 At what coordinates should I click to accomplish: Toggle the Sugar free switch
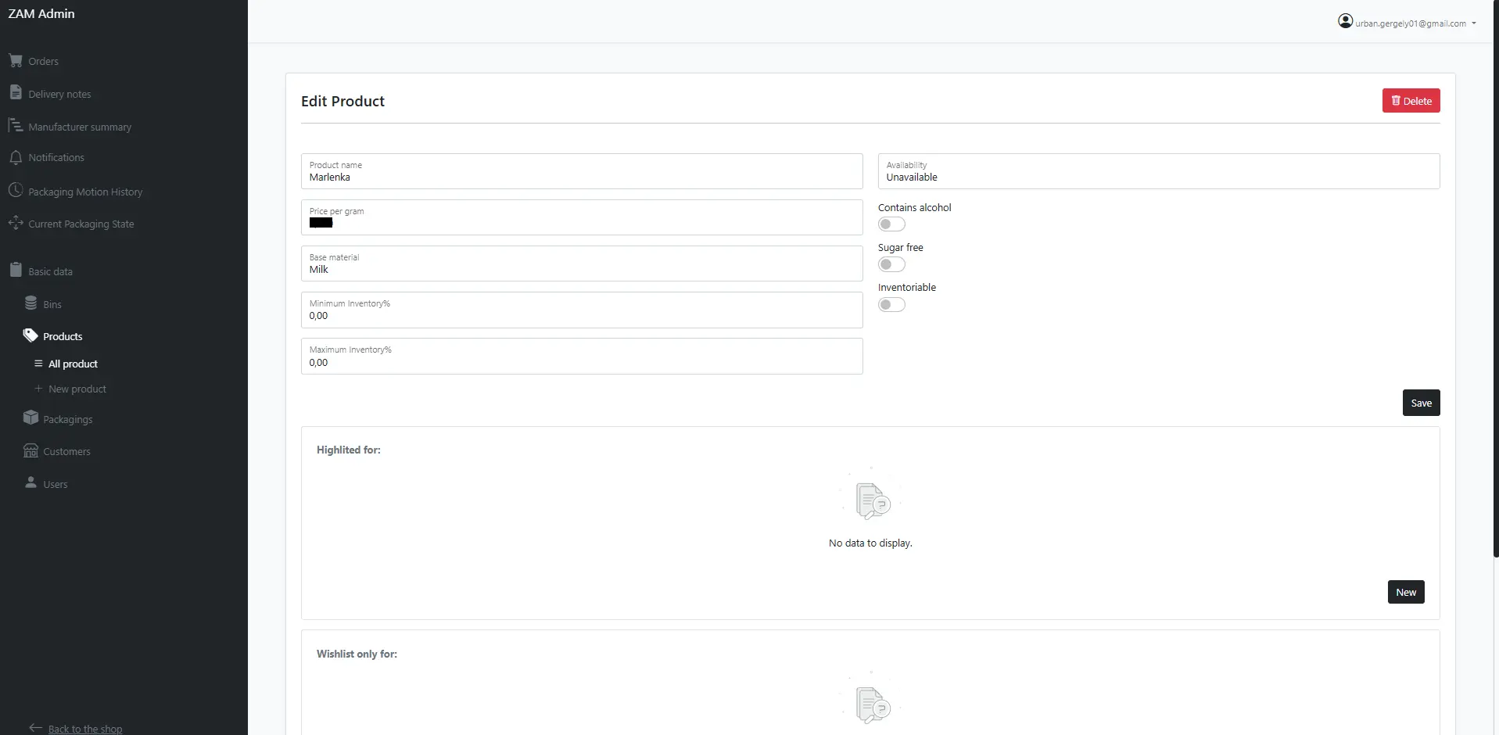coord(891,264)
